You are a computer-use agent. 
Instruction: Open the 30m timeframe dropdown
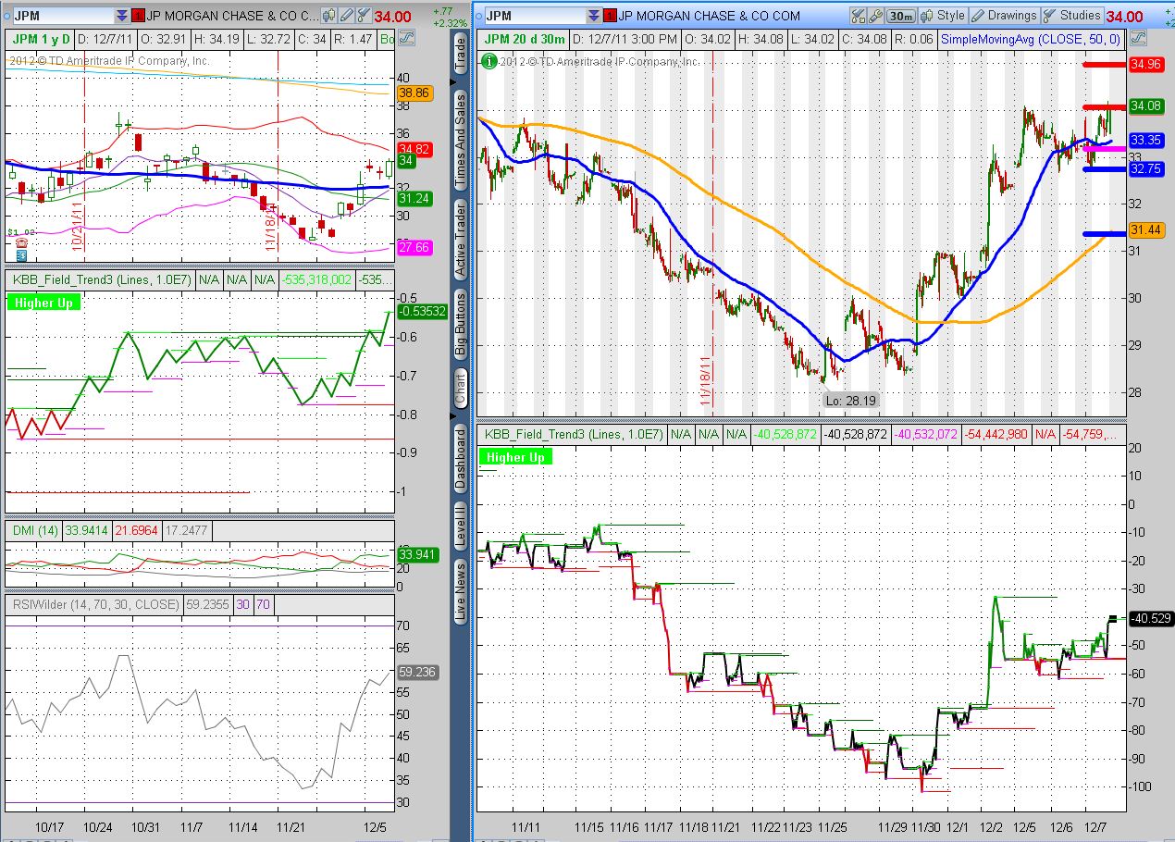[898, 15]
